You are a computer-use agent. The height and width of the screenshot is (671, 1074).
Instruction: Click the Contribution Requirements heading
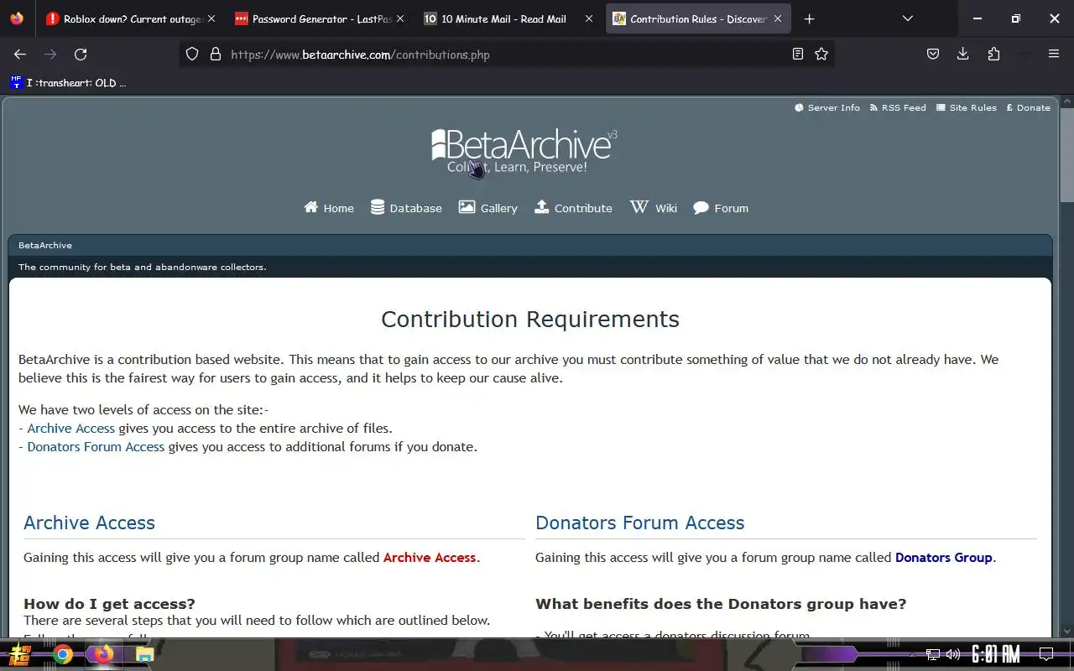[530, 320]
